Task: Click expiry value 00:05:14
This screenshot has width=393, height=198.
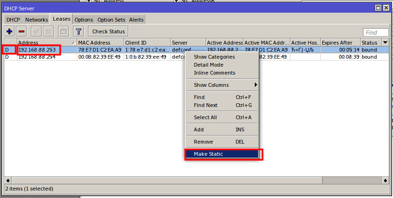Action: [349, 50]
